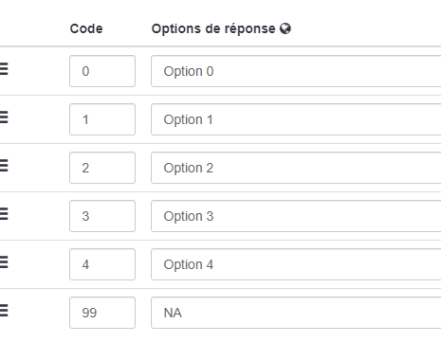This screenshot has height=342, width=441.
Task: Select the code field containing 0
Action: click(x=102, y=71)
